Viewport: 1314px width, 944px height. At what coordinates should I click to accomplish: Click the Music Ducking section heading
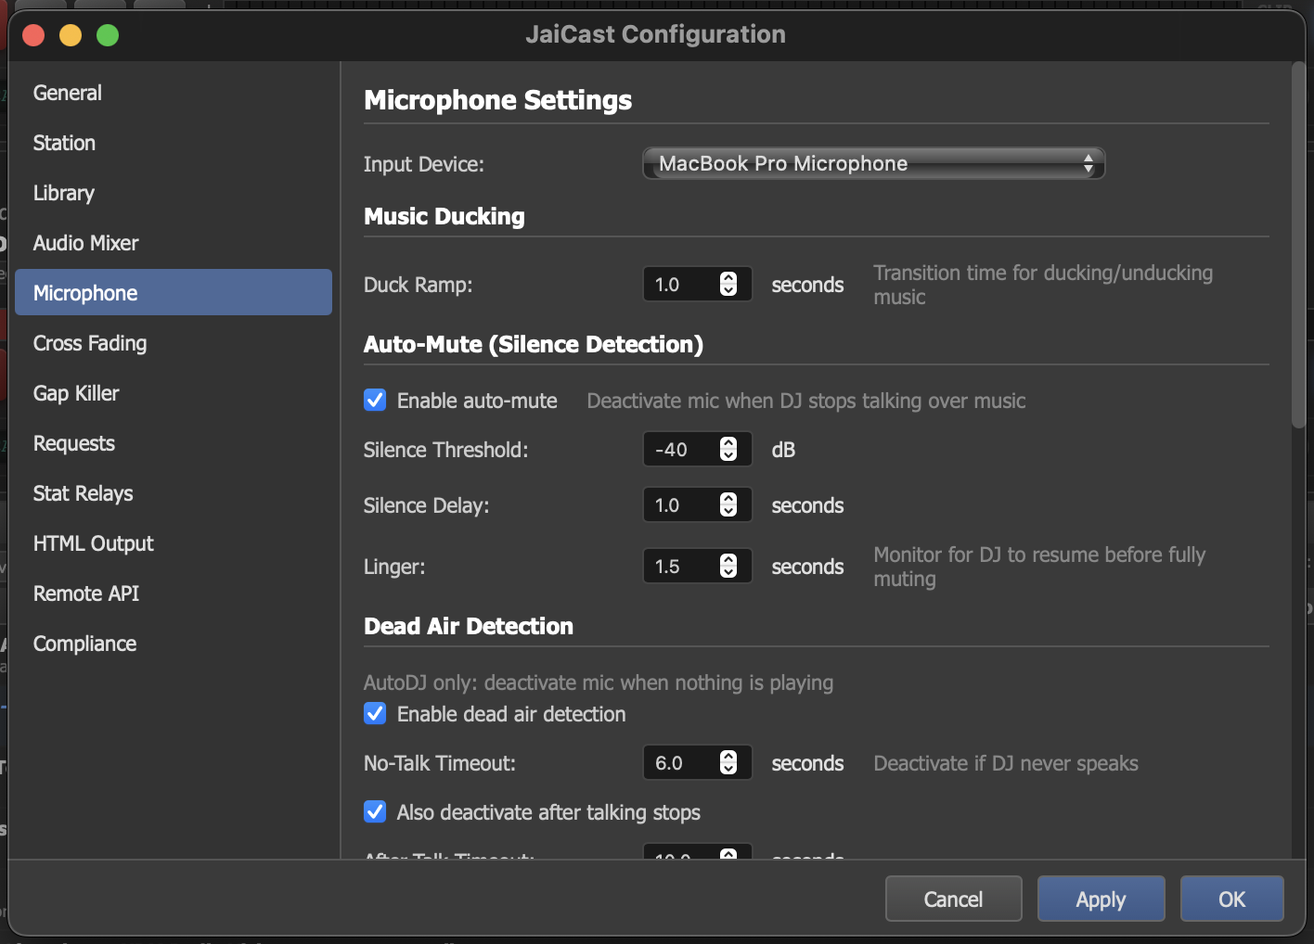click(444, 216)
